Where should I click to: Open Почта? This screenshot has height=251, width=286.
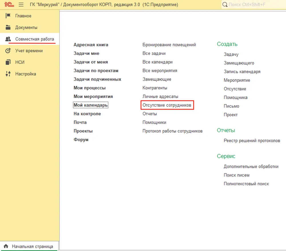[80, 122]
